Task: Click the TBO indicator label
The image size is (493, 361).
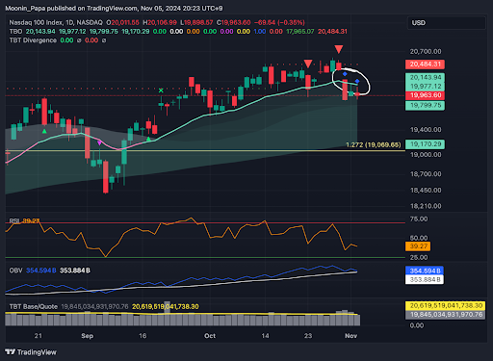Action: pyautogui.click(x=15, y=32)
